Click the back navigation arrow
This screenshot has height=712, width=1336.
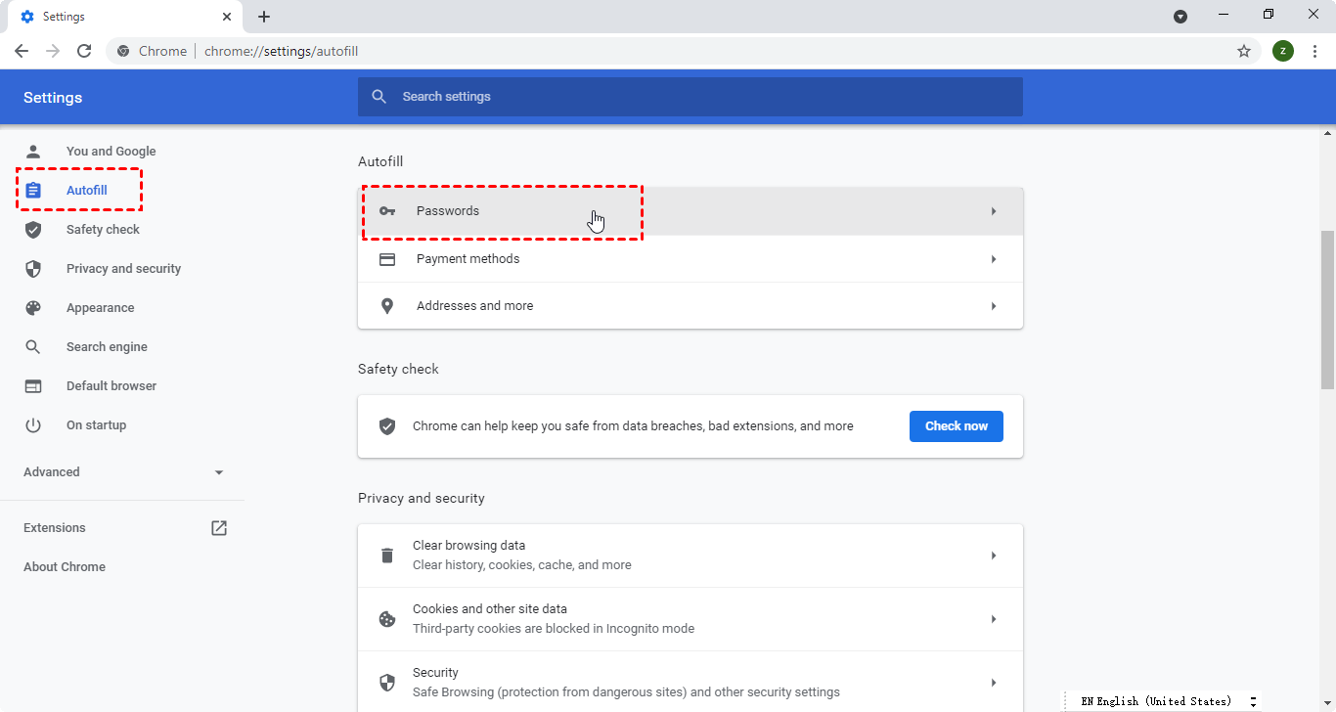click(22, 51)
